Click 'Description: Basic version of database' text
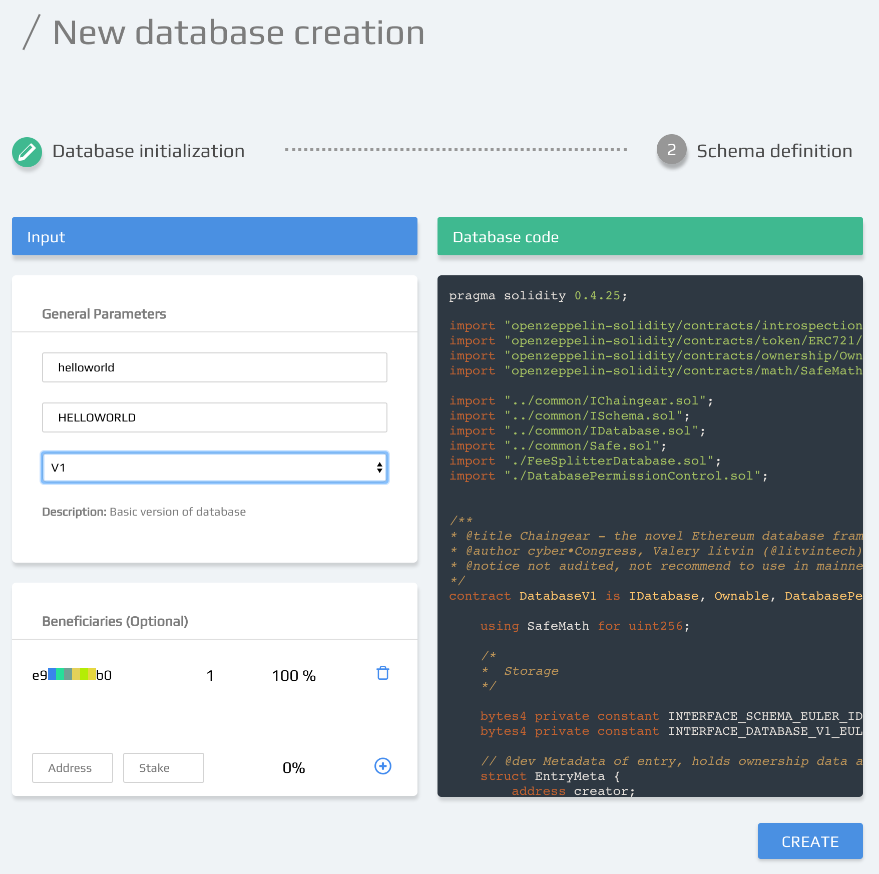 [x=144, y=512]
